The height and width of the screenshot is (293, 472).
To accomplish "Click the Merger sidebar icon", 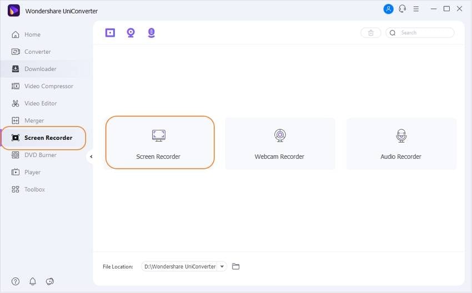I will [16, 120].
